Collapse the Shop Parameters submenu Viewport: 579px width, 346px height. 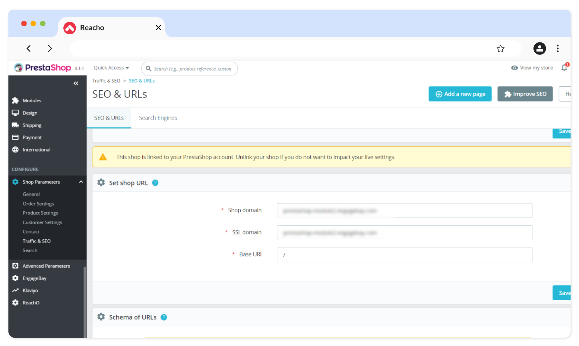tap(81, 182)
